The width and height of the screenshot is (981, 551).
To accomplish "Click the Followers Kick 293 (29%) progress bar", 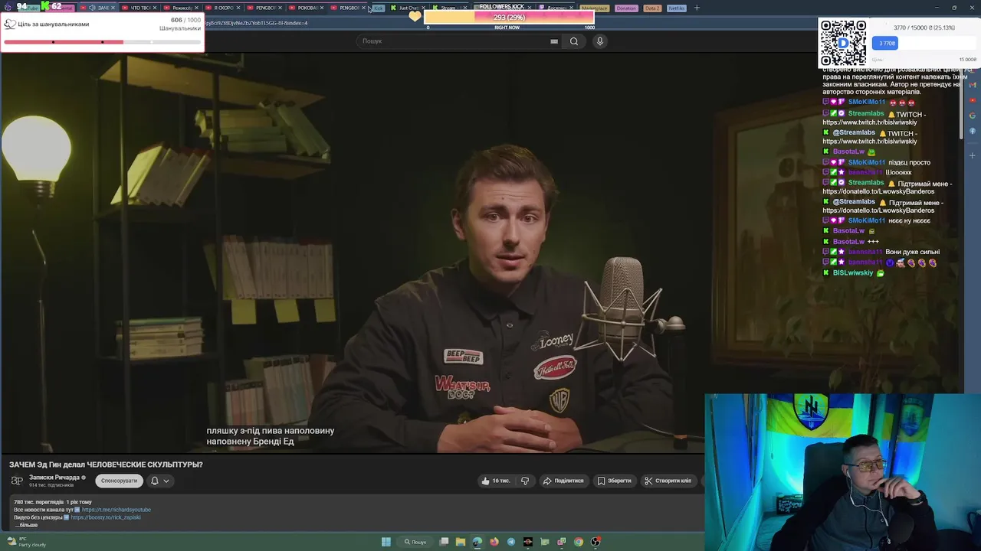I will coord(509,17).
